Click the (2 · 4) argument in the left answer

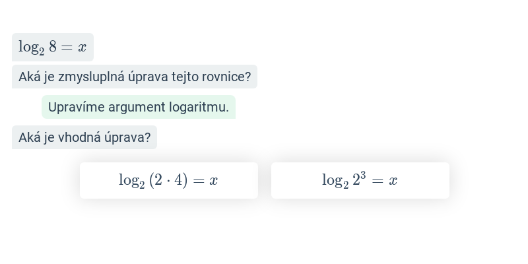(x=168, y=180)
